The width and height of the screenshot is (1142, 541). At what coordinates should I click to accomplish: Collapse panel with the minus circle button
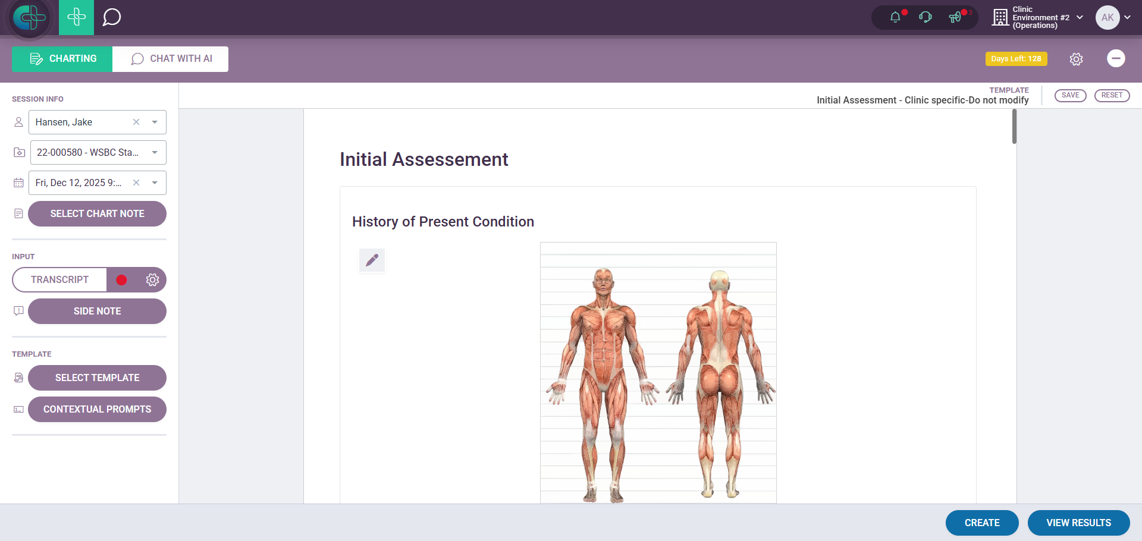(x=1116, y=58)
